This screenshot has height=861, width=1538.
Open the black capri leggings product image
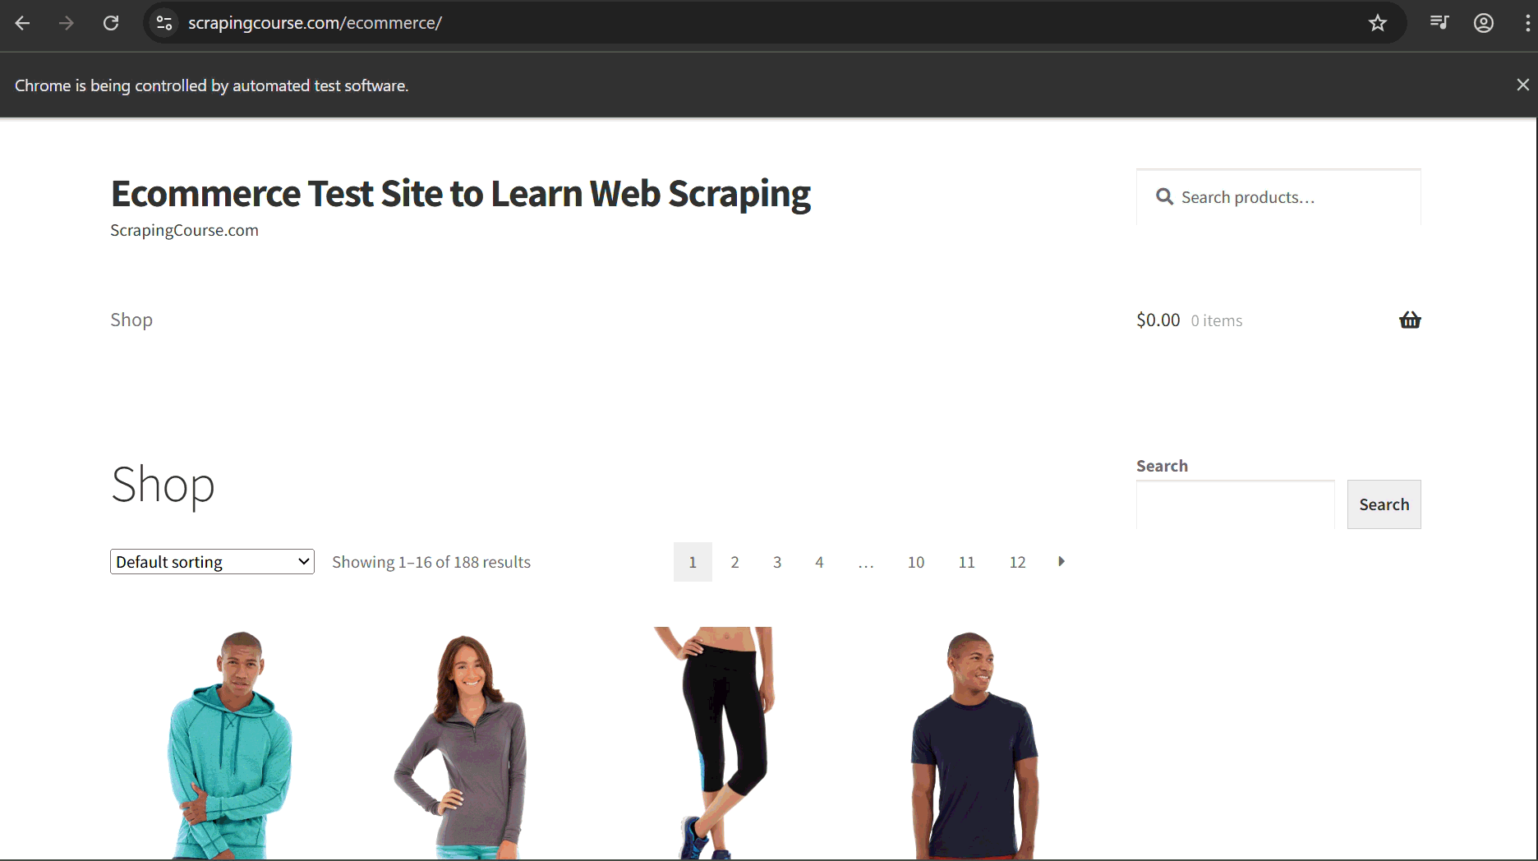pyautogui.click(x=713, y=744)
